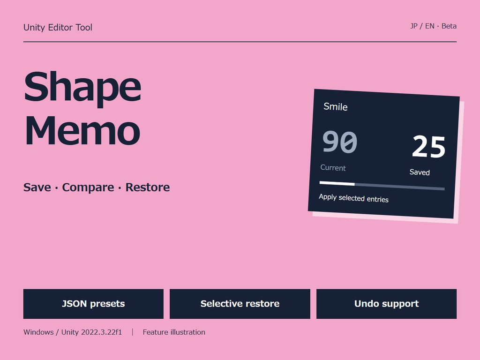Click the Unity Editor Tool header text
480x360 pixels.
58,28
